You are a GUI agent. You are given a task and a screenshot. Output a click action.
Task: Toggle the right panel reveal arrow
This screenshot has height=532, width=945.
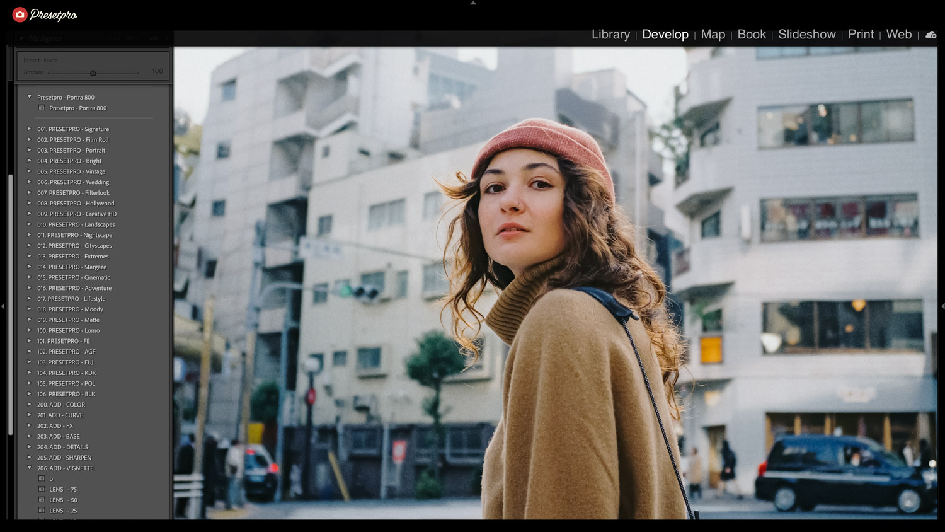click(942, 306)
